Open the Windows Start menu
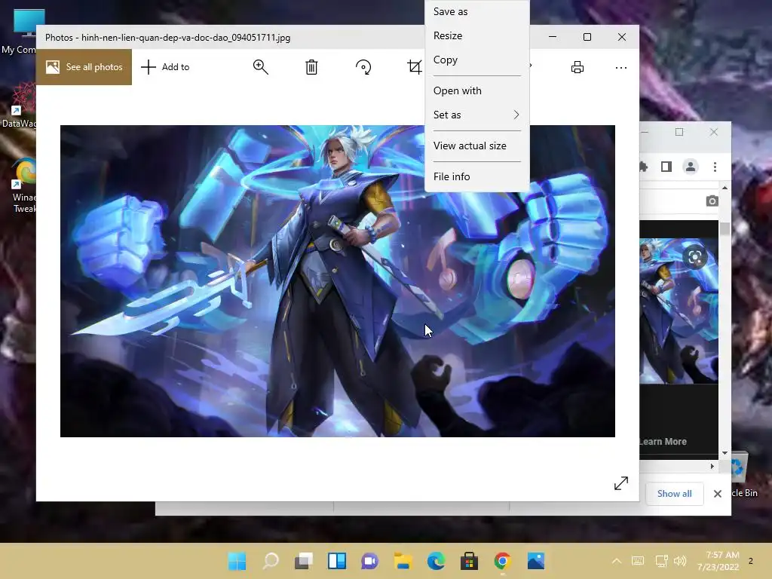This screenshot has width=772, height=579. pos(237,561)
